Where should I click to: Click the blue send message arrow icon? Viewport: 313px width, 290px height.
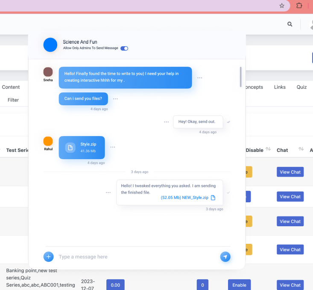coord(225,257)
